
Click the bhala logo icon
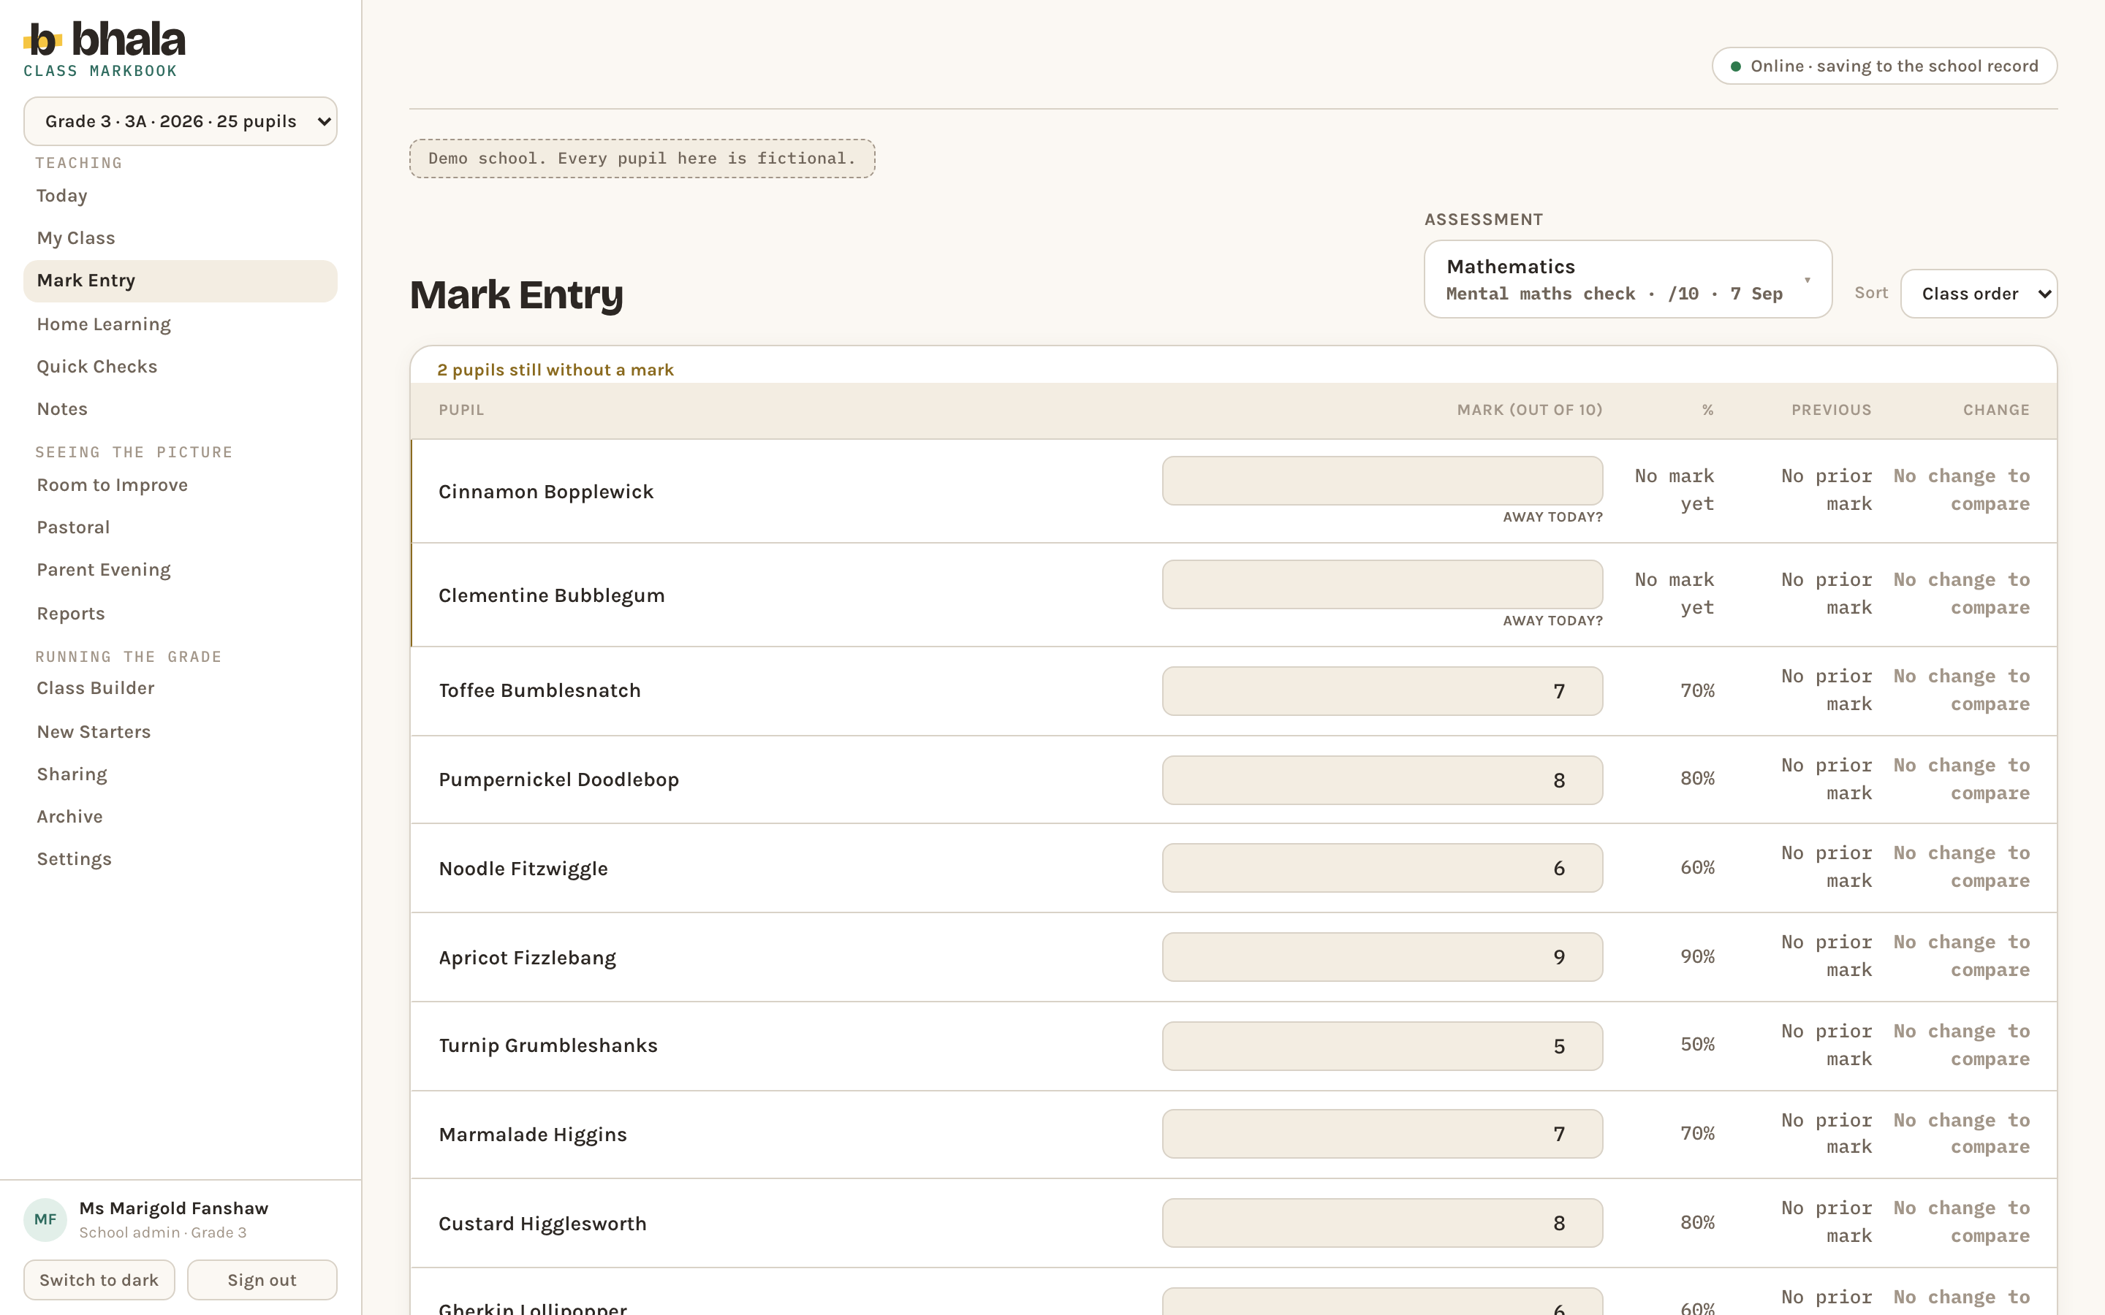(x=42, y=40)
